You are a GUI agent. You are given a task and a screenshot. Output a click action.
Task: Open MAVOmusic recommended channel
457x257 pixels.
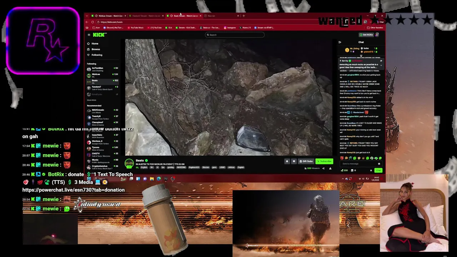pos(102,111)
